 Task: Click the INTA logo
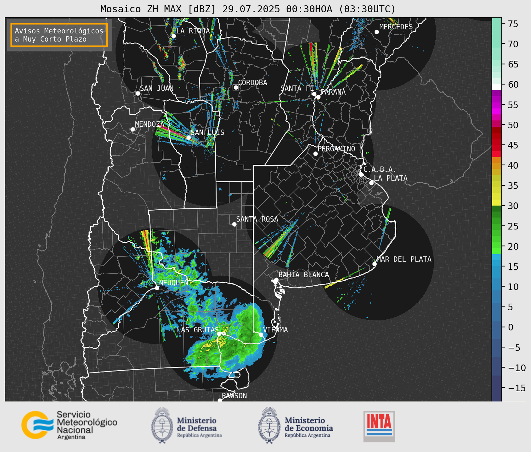click(x=379, y=426)
